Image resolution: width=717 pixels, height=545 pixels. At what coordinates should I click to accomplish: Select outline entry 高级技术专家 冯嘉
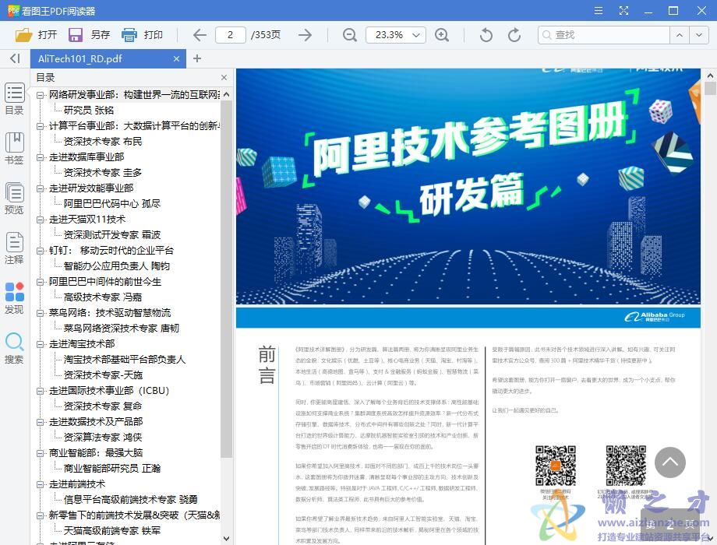103,297
